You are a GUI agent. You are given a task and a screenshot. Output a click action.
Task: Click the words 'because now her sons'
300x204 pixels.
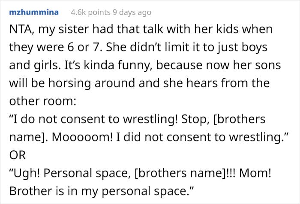(x=219, y=65)
